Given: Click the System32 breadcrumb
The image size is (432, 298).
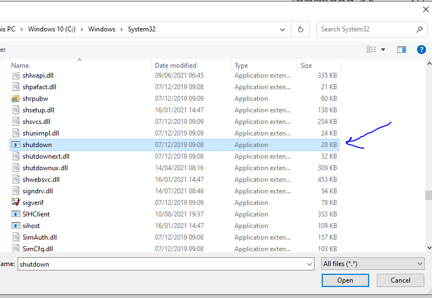Looking at the screenshot, I should coord(142,29).
